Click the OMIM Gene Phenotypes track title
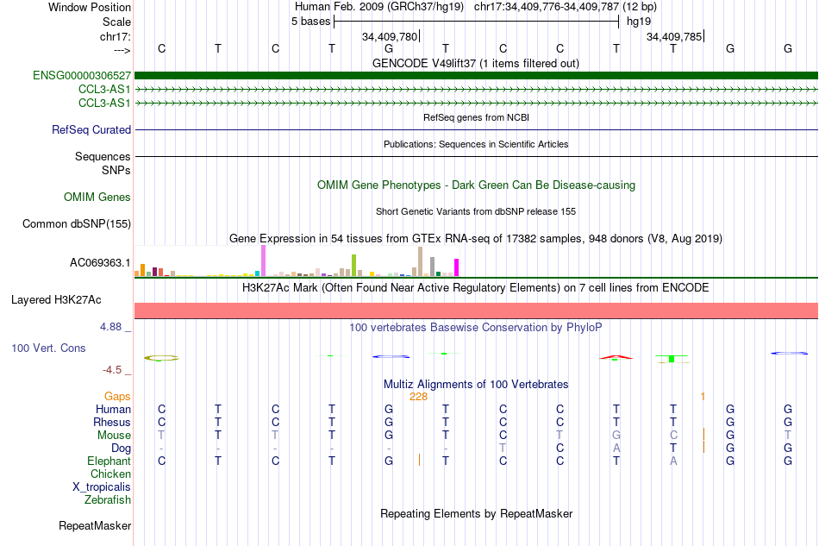Image resolution: width=819 pixels, height=546 pixels. point(476,185)
